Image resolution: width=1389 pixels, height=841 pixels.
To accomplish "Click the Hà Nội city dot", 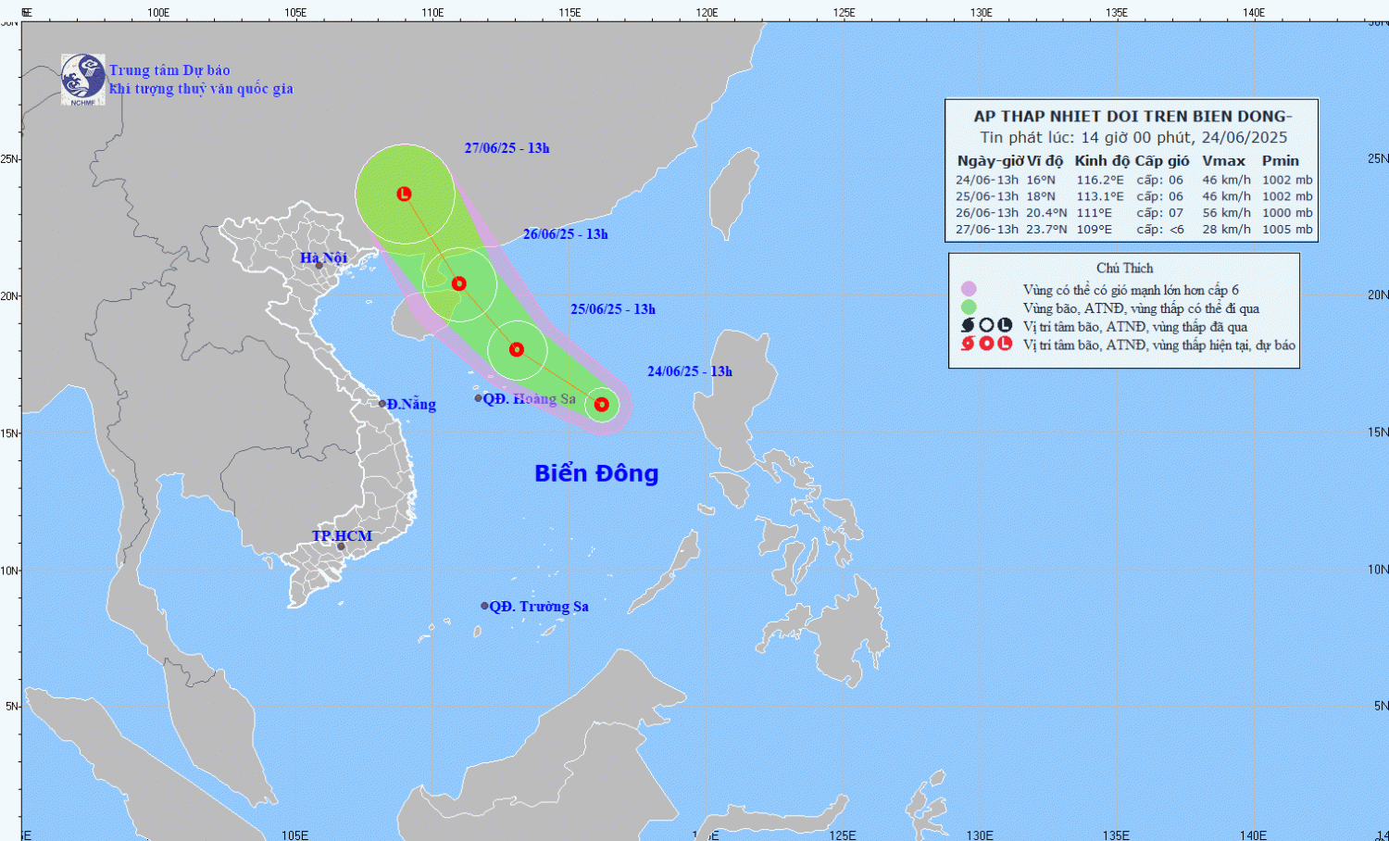I will pos(319,266).
